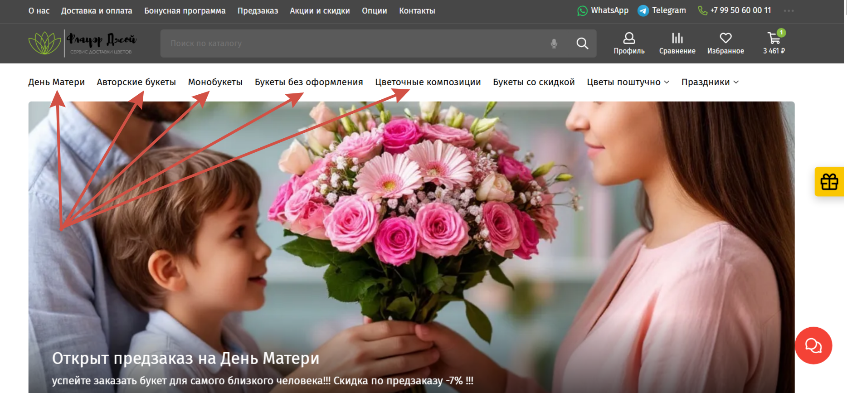
Task: Click the microphone voice search icon
Action: tap(554, 44)
